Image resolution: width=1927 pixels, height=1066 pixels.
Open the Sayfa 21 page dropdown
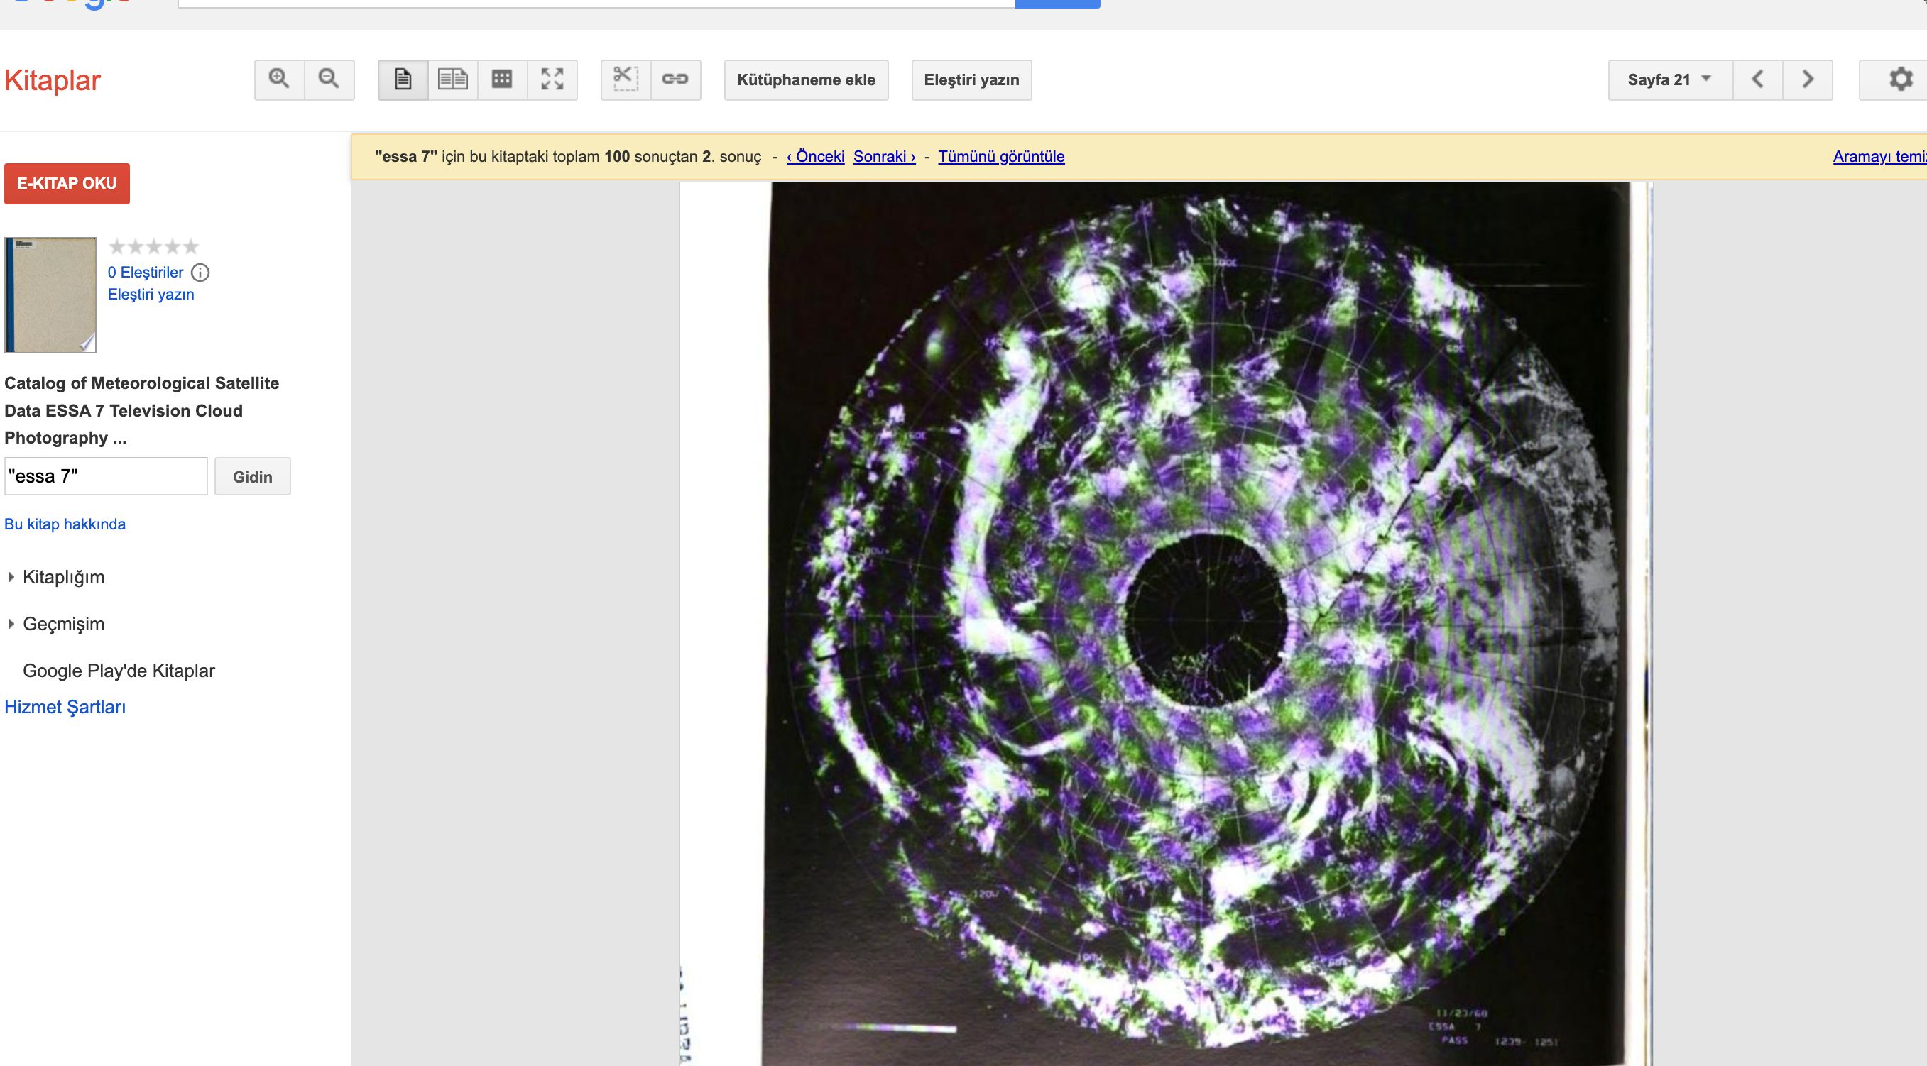point(1669,79)
